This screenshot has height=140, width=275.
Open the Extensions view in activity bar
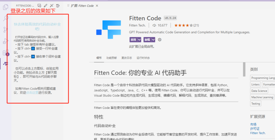[6, 52]
